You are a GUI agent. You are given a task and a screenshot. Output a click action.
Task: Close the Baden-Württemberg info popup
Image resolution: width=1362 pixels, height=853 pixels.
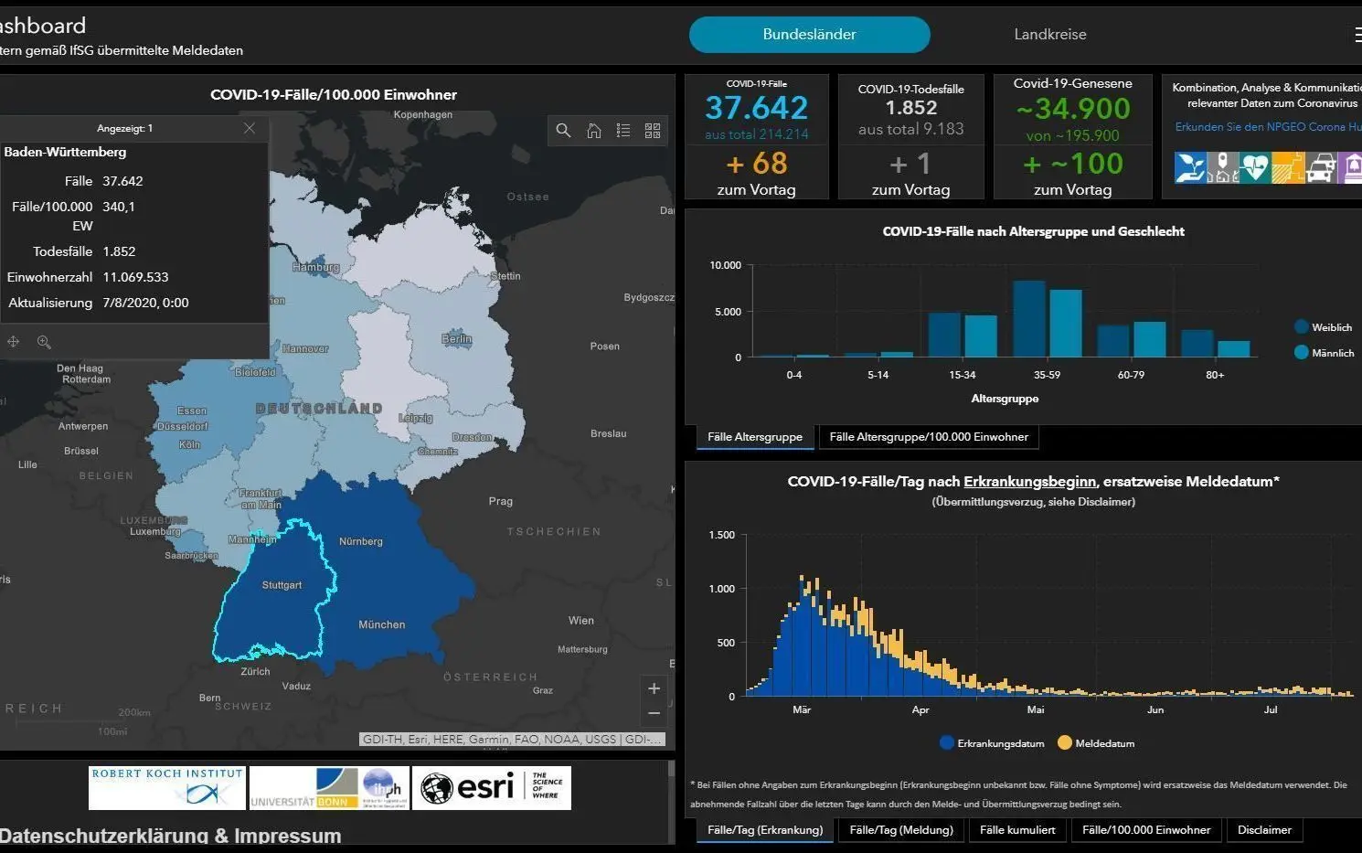click(250, 128)
